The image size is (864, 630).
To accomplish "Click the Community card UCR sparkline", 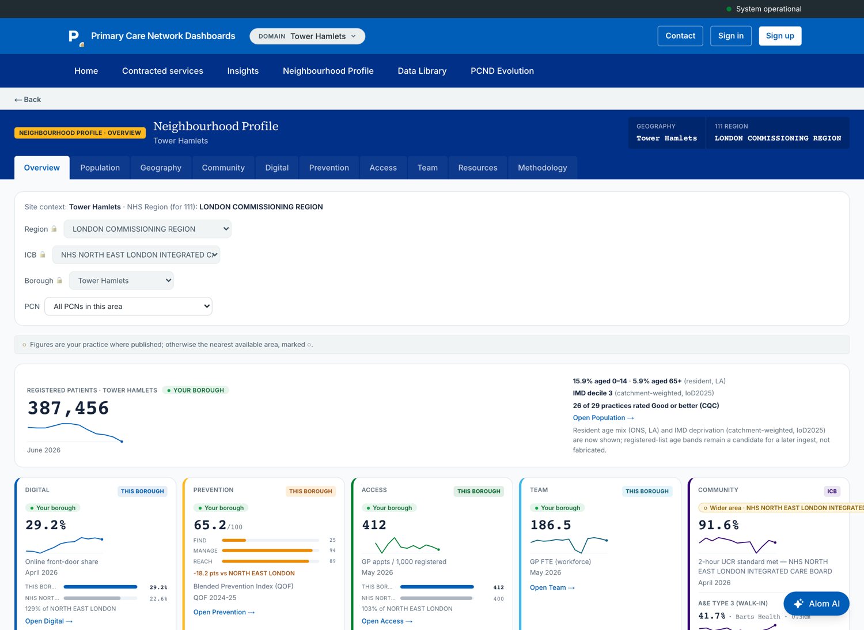I will click(x=738, y=545).
